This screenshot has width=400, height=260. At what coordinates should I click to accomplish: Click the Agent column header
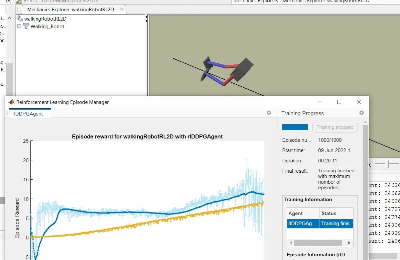click(x=304, y=214)
